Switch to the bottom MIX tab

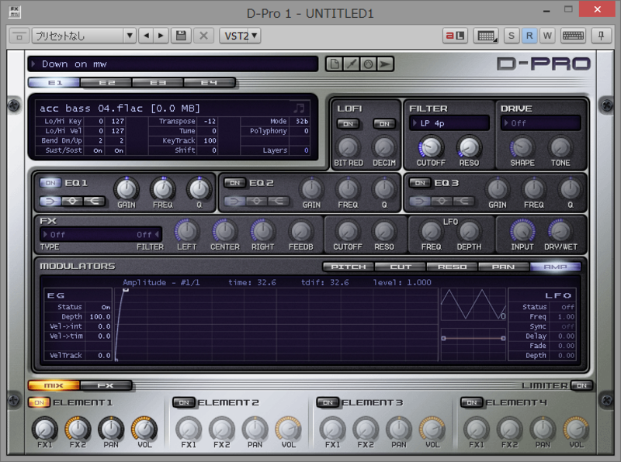(54, 386)
